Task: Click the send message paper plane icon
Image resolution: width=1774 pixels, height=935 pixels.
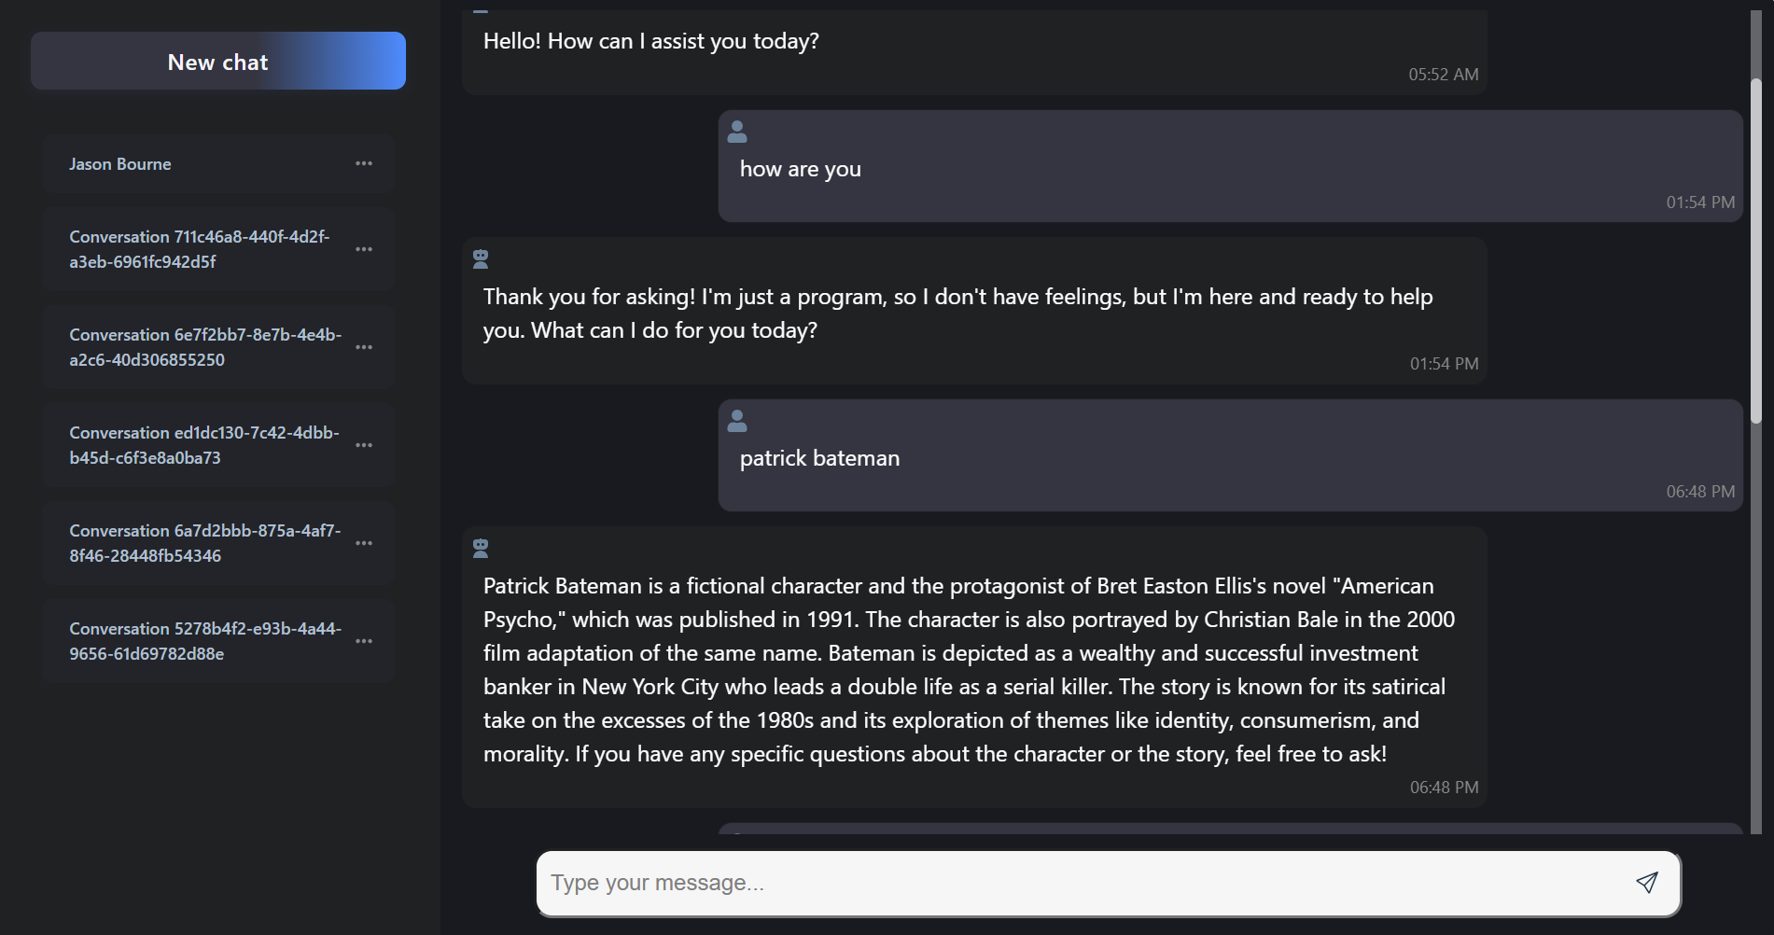Action: click(x=1647, y=883)
